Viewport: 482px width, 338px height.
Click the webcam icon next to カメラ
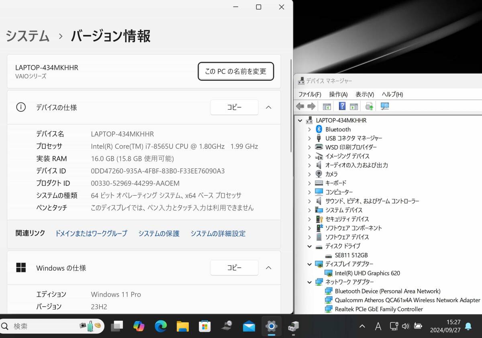[319, 174]
